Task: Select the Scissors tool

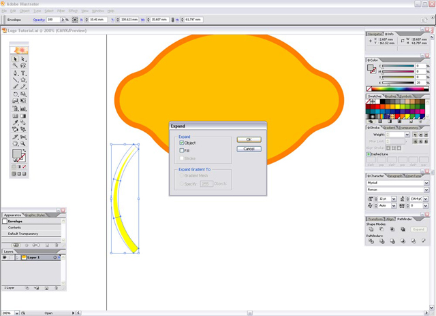Action: pyautogui.click(x=23, y=137)
